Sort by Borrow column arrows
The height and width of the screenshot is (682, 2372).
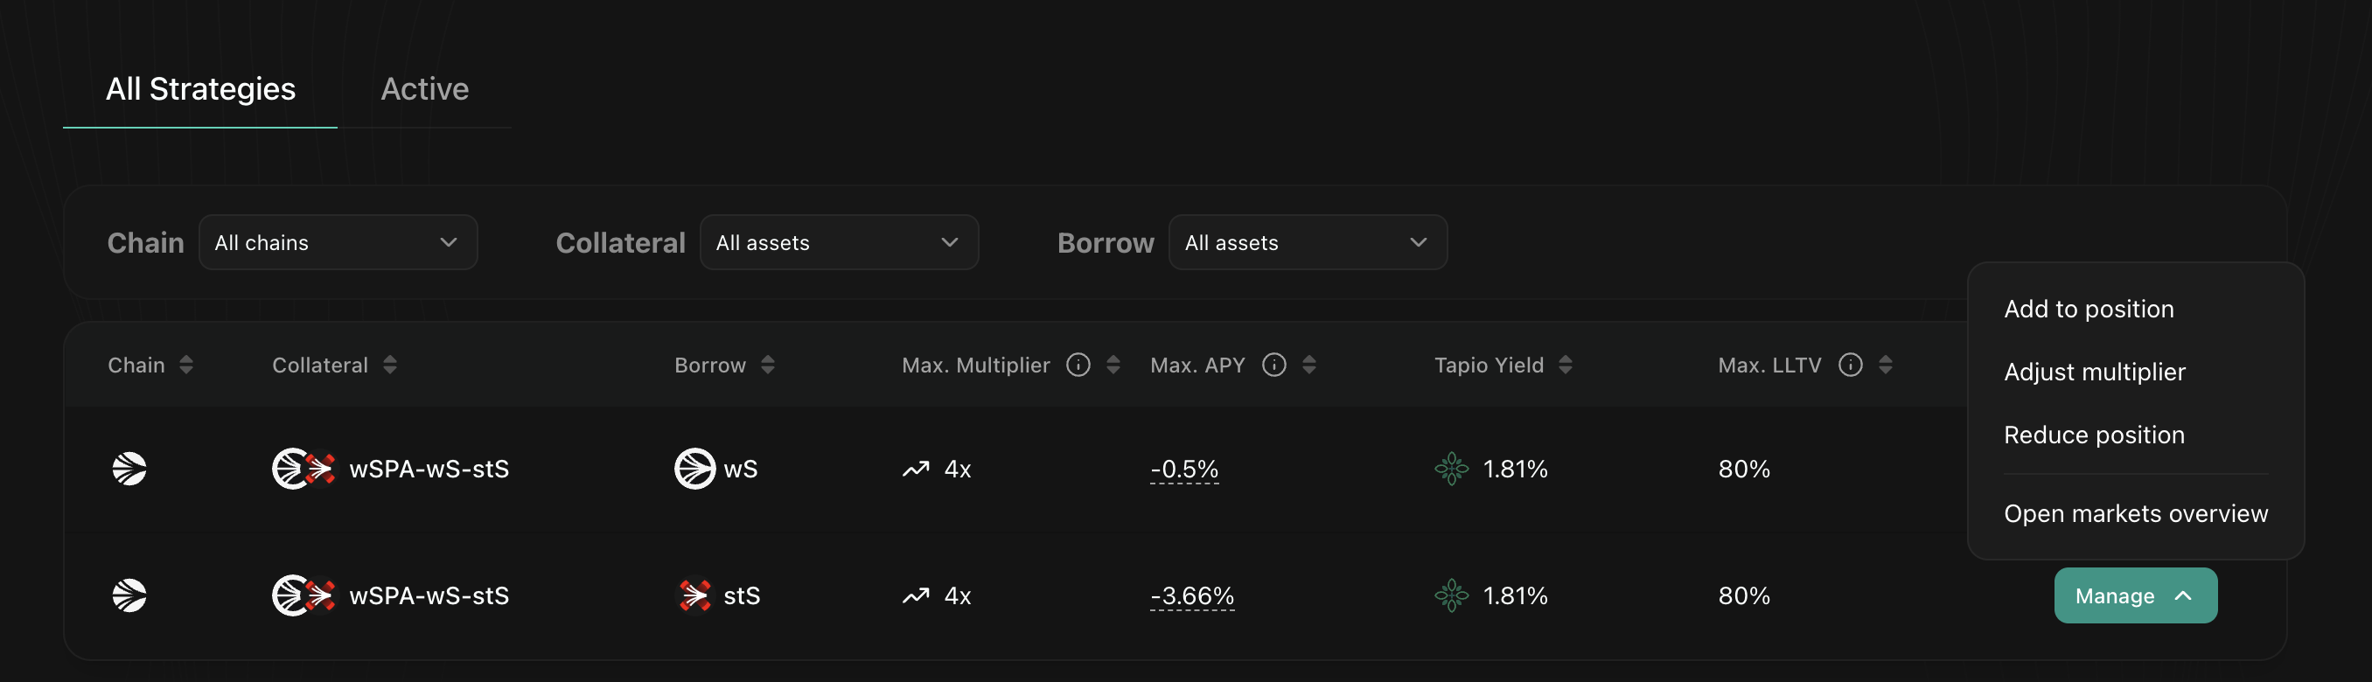point(768,365)
